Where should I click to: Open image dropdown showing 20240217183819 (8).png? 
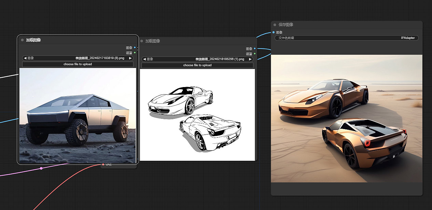78,58
